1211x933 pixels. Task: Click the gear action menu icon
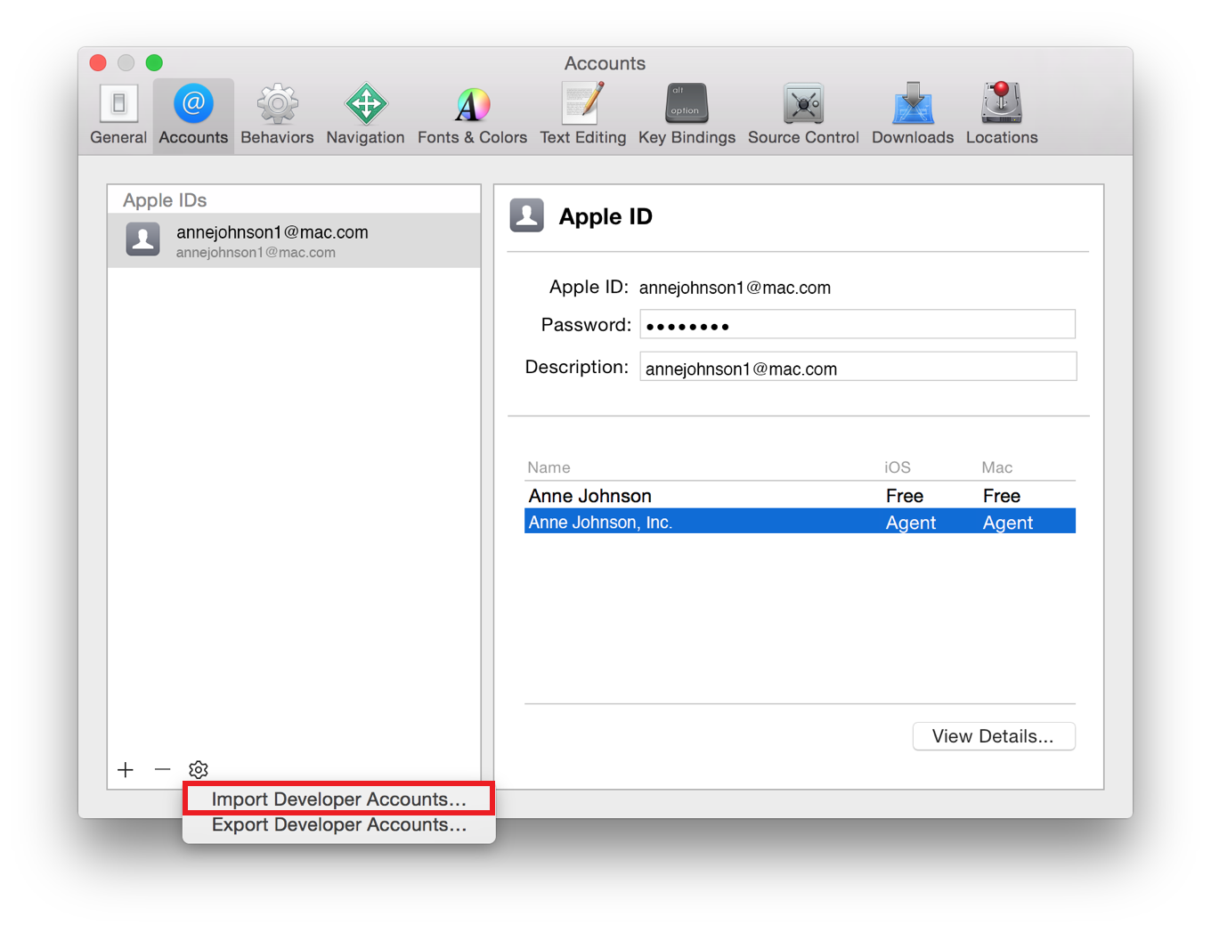pyautogui.click(x=199, y=769)
